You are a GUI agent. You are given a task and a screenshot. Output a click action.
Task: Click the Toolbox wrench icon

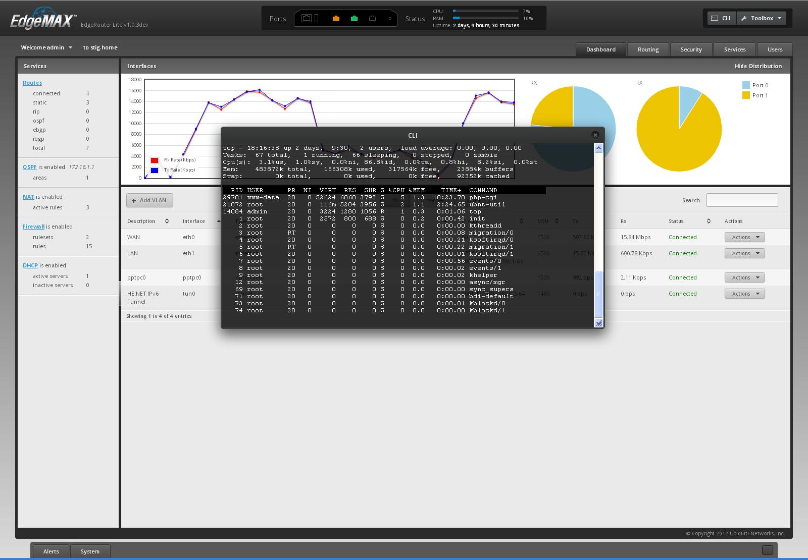pos(744,18)
